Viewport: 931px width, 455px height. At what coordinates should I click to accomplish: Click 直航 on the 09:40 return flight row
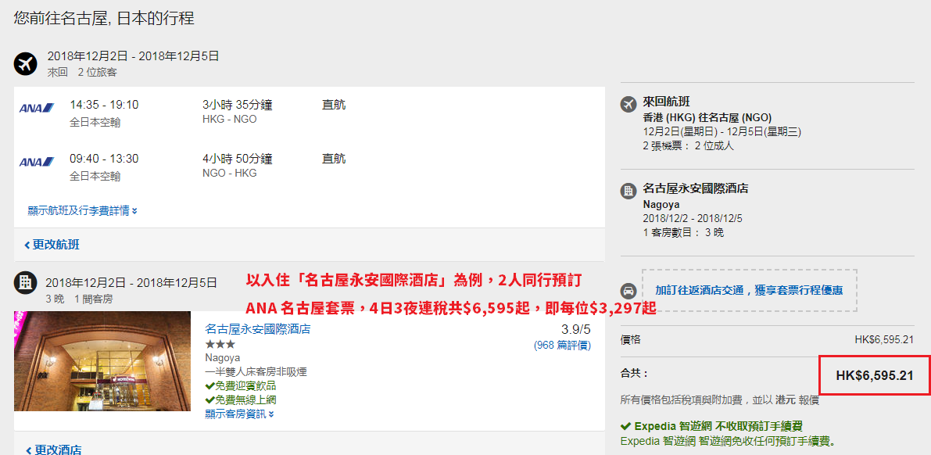tap(334, 159)
